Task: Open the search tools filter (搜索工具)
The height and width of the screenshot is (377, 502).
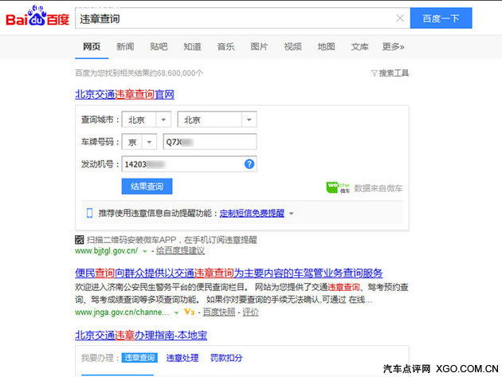Action: (x=390, y=73)
